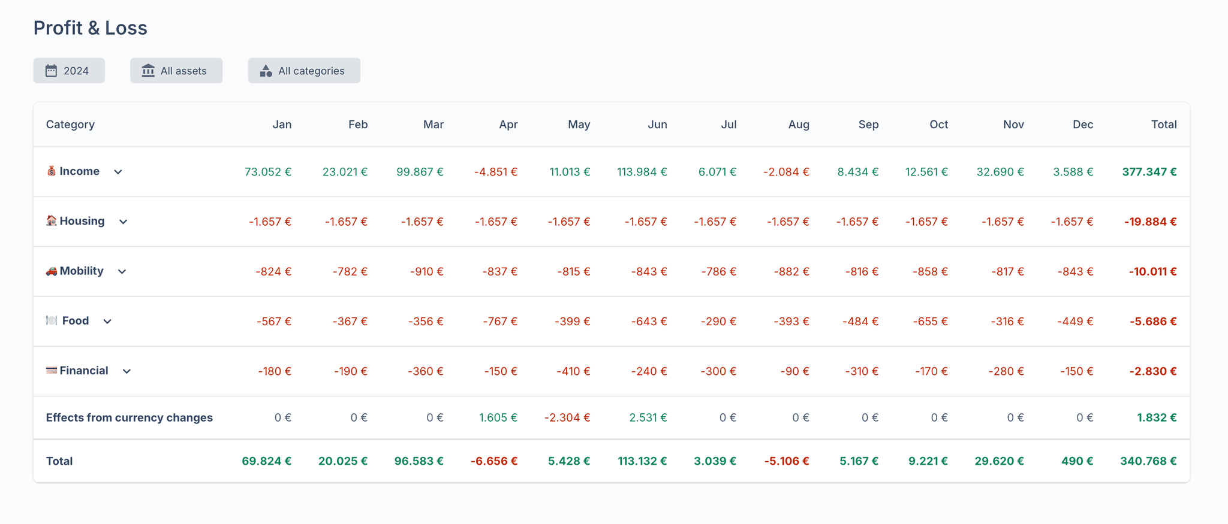Click the Total column header

pos(1163,125)
